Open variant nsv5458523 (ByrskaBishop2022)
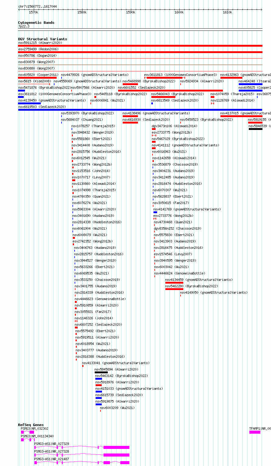The width and height of the screenshot is (271, 466). (x=206, y=120)
